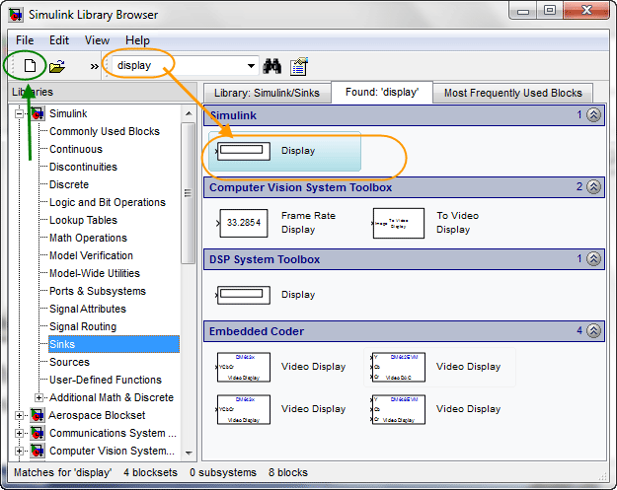Image resolution: width=617 pixels, height=490 pixels.
Task: Select the top-right Embedded Coder Video Display block
Action: [x=398, y=367]
